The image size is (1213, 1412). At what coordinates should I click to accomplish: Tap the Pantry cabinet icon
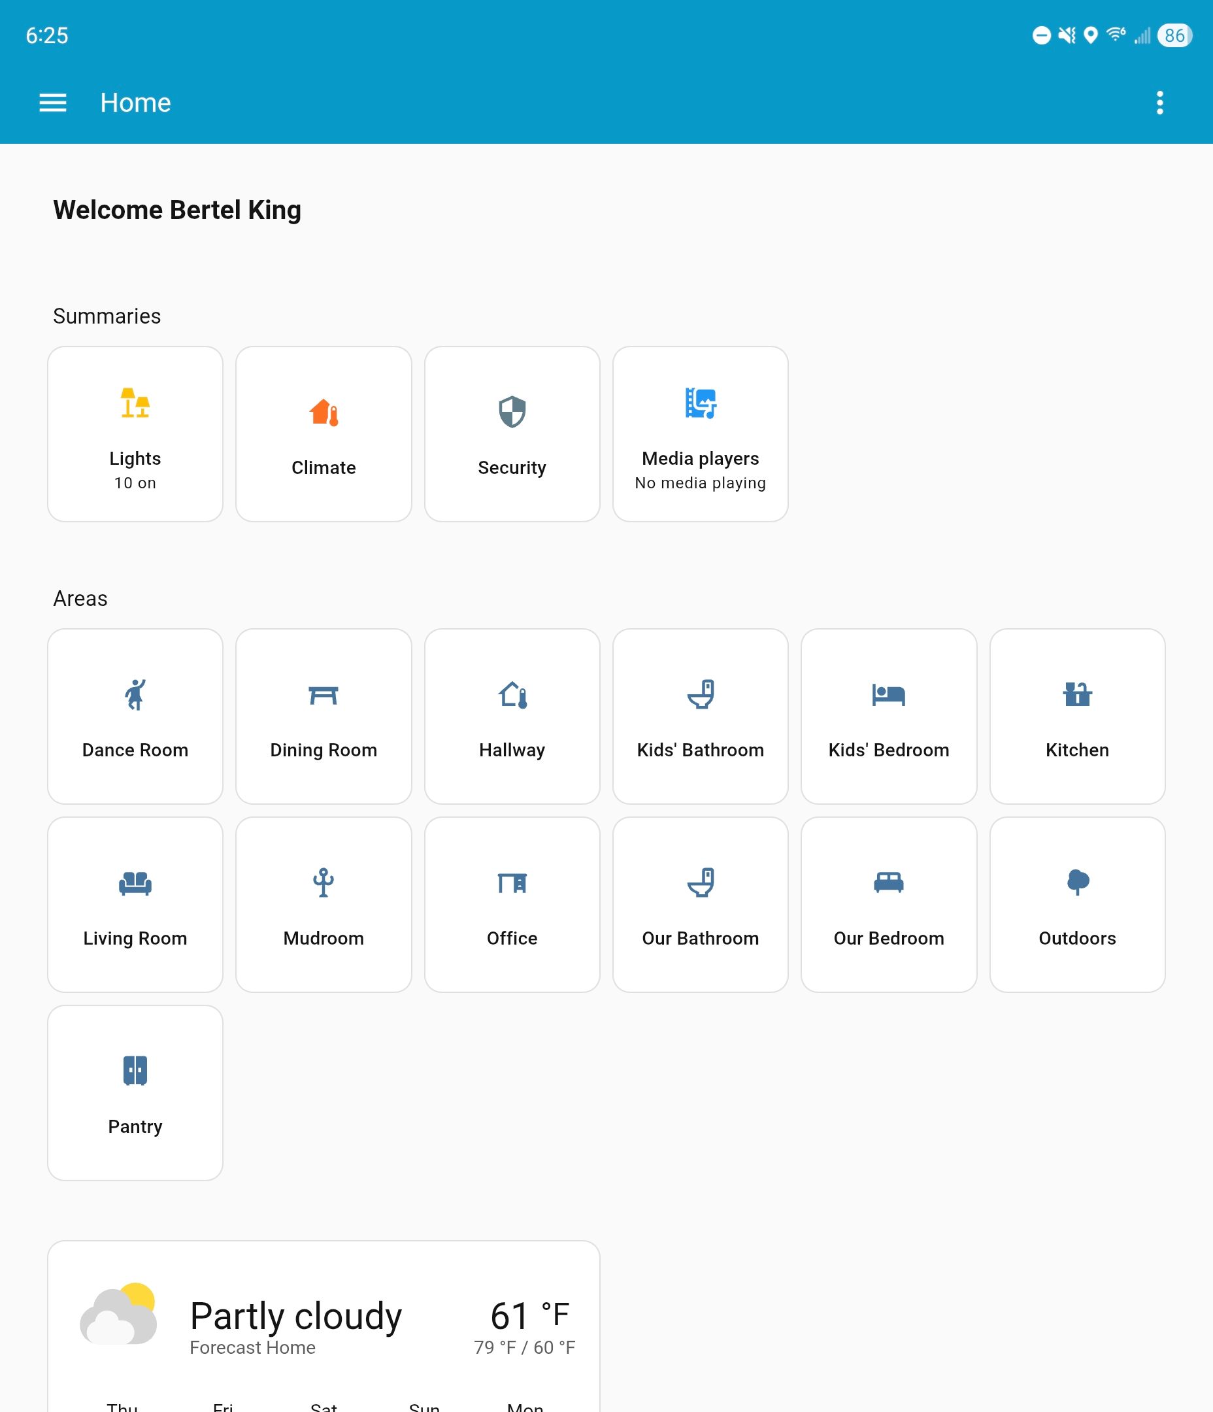(135, 1071)
